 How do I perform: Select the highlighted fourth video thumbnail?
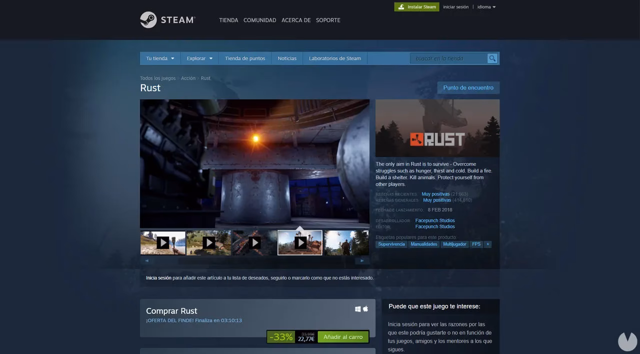point(300,242)
